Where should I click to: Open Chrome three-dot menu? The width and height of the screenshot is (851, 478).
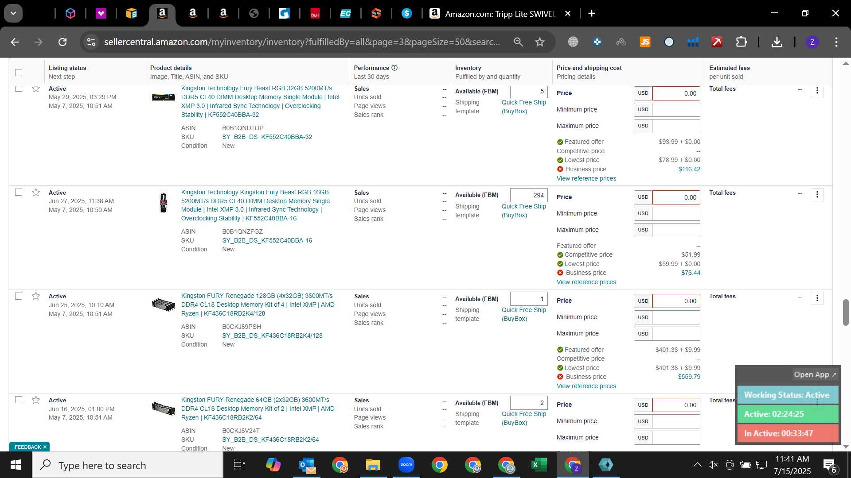pos(836,42)
